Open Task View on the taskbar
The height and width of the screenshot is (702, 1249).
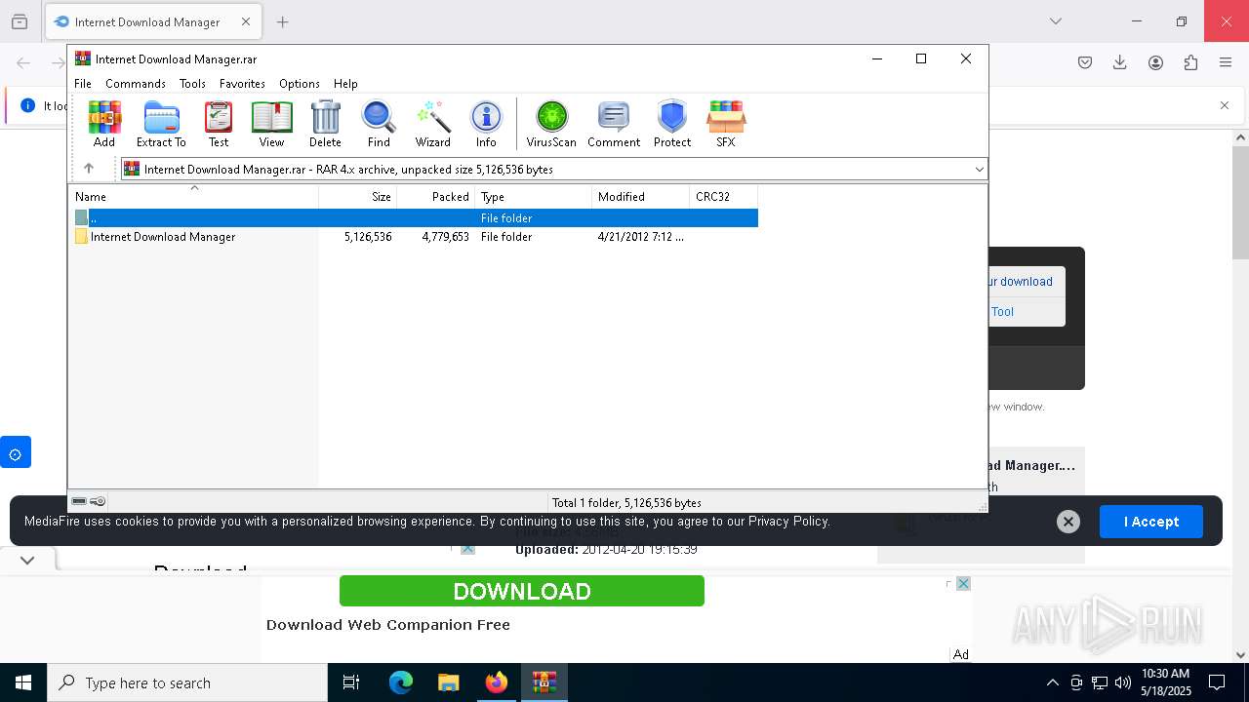(351, 682)
